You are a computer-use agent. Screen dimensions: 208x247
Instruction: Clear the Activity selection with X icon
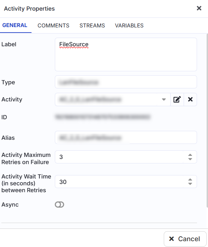click(x=190, y=100)
